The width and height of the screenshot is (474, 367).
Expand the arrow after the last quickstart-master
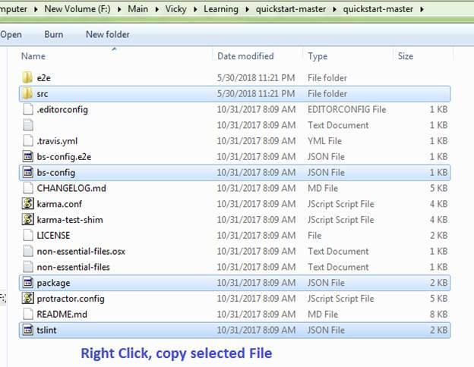point(422,9)
